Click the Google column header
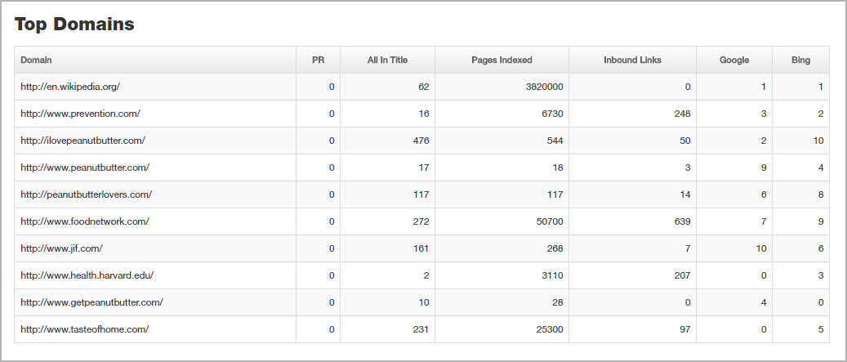847x362 pixels. tap(734, 60)
